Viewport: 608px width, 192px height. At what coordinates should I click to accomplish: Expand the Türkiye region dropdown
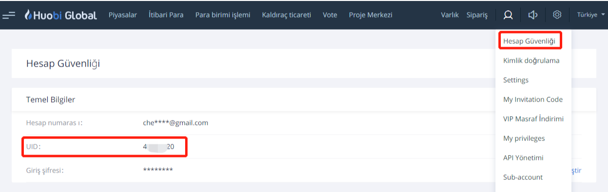tap(591, 15)
